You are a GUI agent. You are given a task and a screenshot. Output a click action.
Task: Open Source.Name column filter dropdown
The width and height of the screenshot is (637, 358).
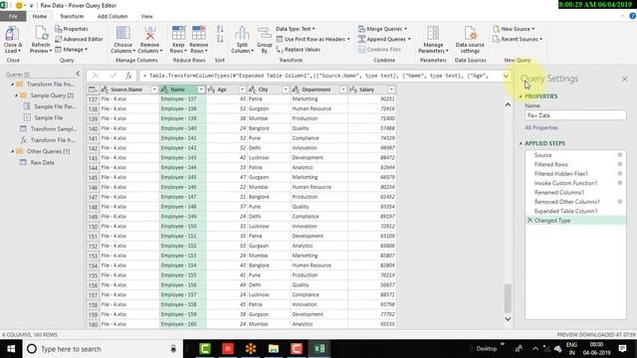(x=154, y=89)
